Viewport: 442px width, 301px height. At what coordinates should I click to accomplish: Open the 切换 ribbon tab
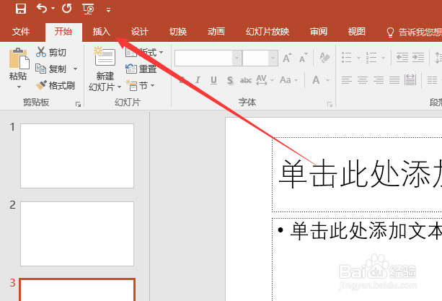pos(178,32)
